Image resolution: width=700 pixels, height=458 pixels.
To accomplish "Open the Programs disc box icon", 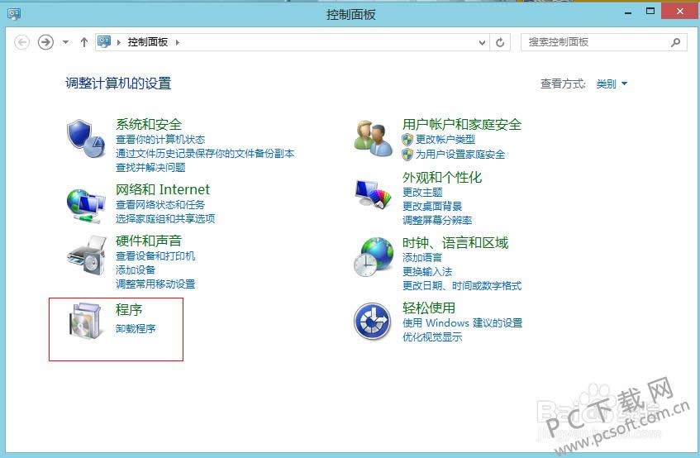I will click(86, 322).
